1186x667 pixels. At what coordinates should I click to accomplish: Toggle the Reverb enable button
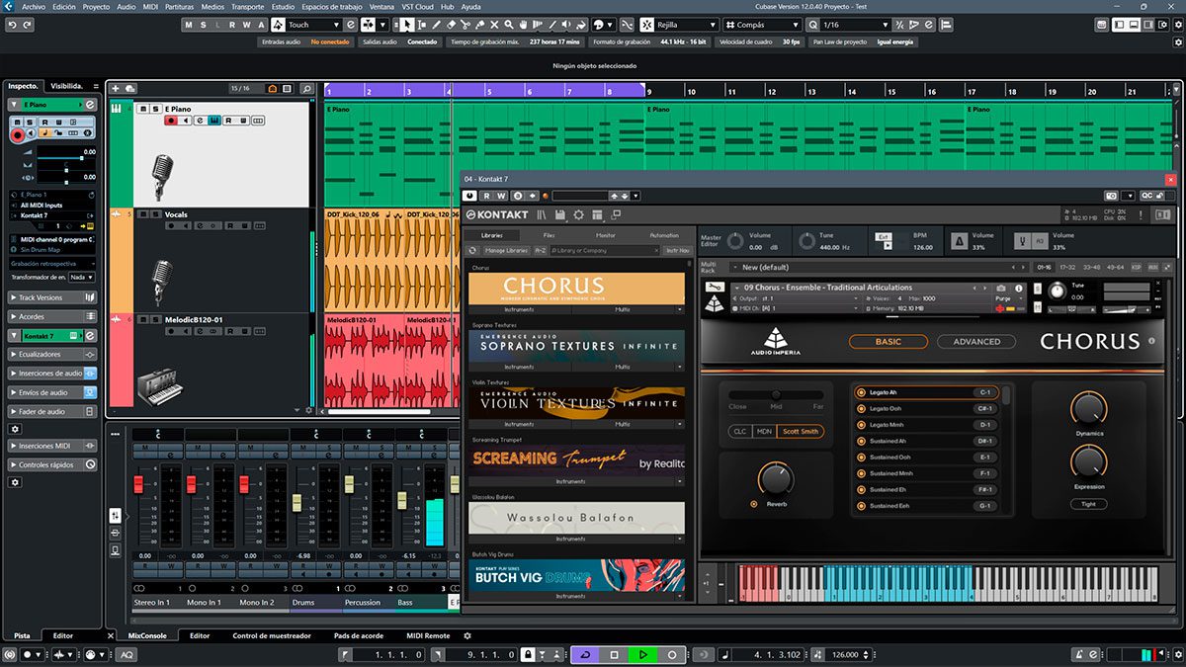point(755,504)
